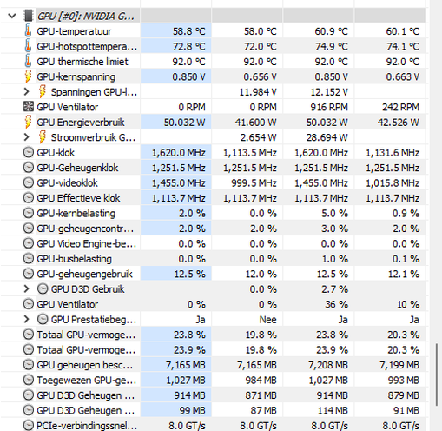Select the GPU thermische limiet label
Screen dimensions: 442x431
coord(82,62)
